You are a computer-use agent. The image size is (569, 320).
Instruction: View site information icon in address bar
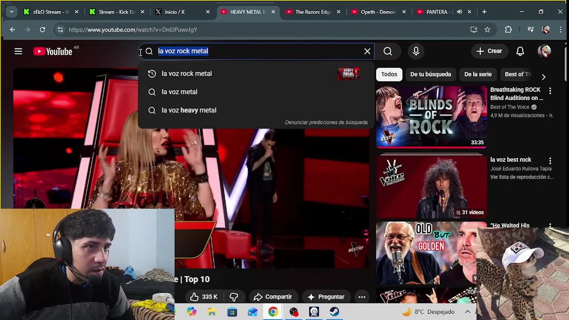point(60,29)
